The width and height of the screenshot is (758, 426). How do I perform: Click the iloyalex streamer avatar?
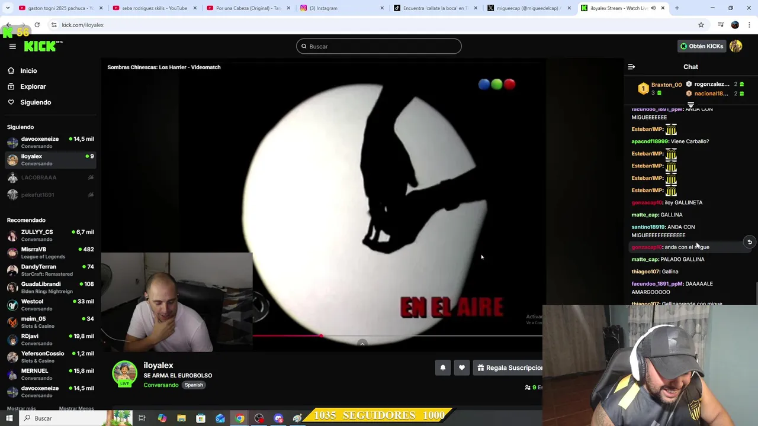click(x=124, y=373)
